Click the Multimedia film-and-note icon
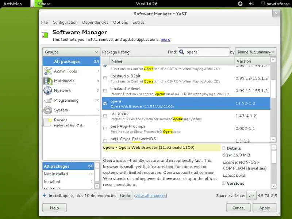 [48, 81]
